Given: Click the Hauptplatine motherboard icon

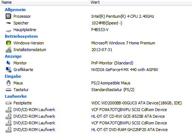Looking at the screenshot, I should point(9,30).
